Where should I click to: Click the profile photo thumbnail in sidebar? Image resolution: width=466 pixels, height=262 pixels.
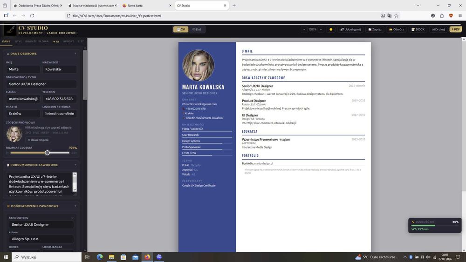coord(14,134)
